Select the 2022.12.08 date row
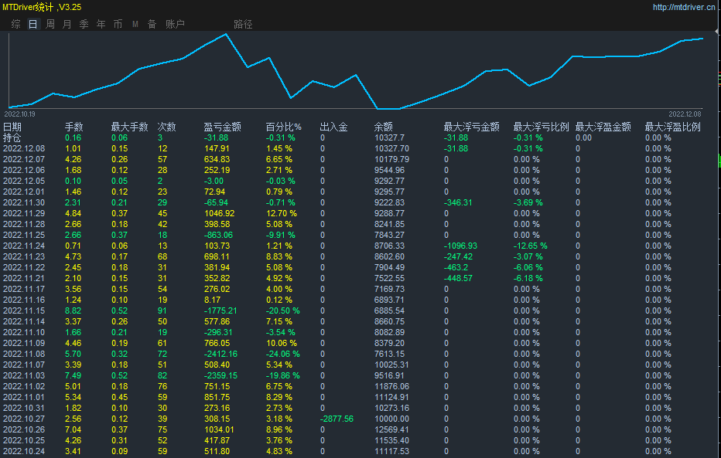This screenshot has height=458, width=721. click(x=24, y=149)
